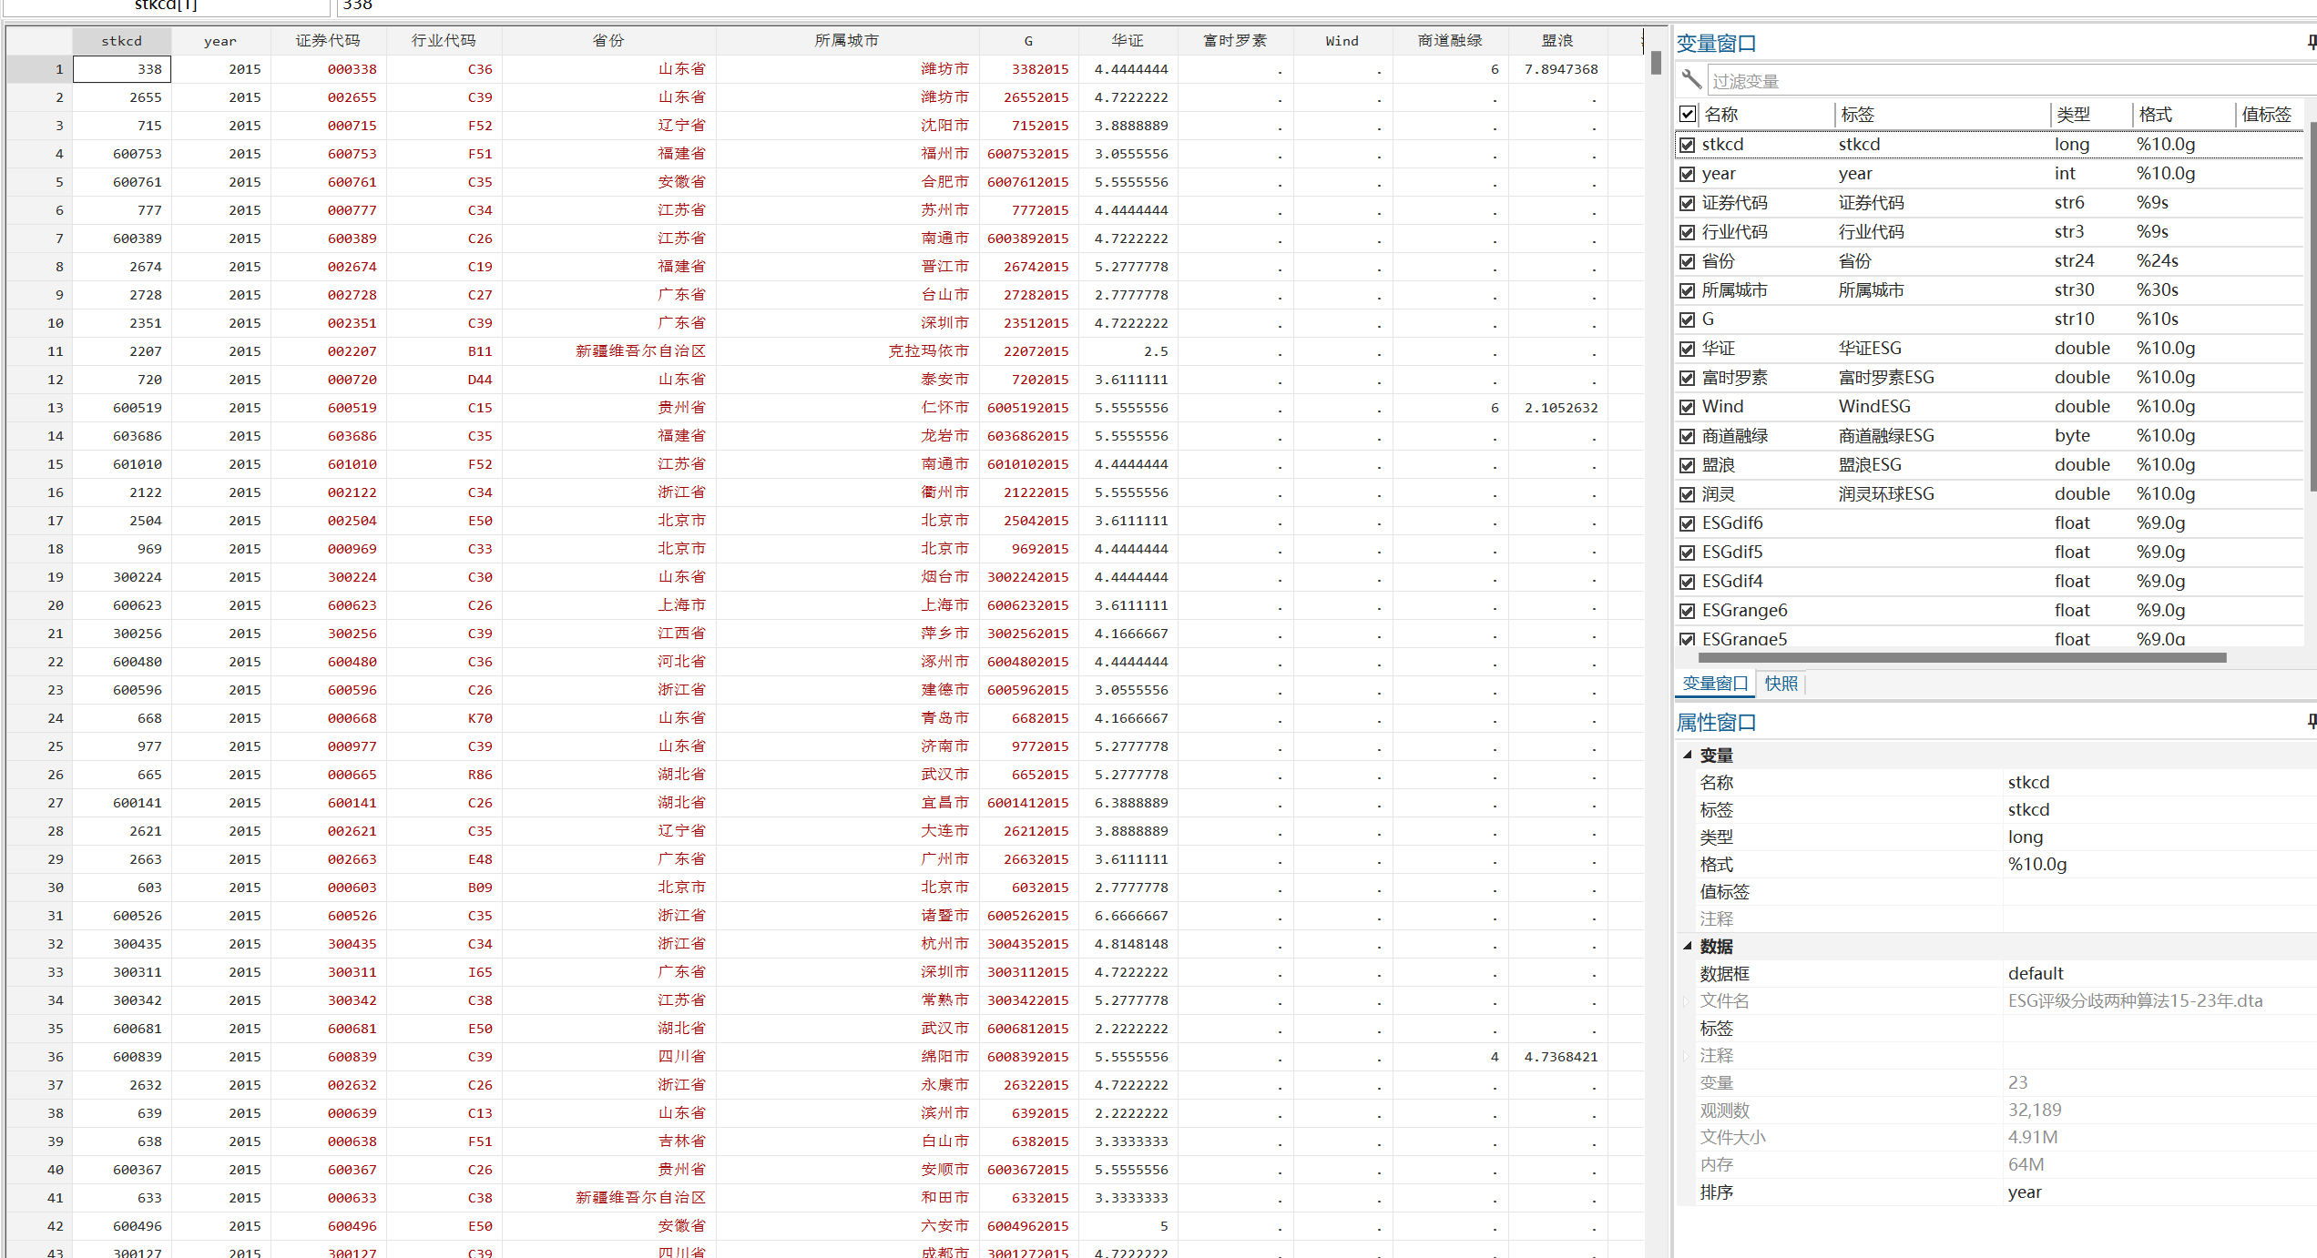Viewport: 2317px width, 1258px height.
Task: Uncheck the Wind variable checkbox
Action: pyautogui.click(x=1688, y=407)
